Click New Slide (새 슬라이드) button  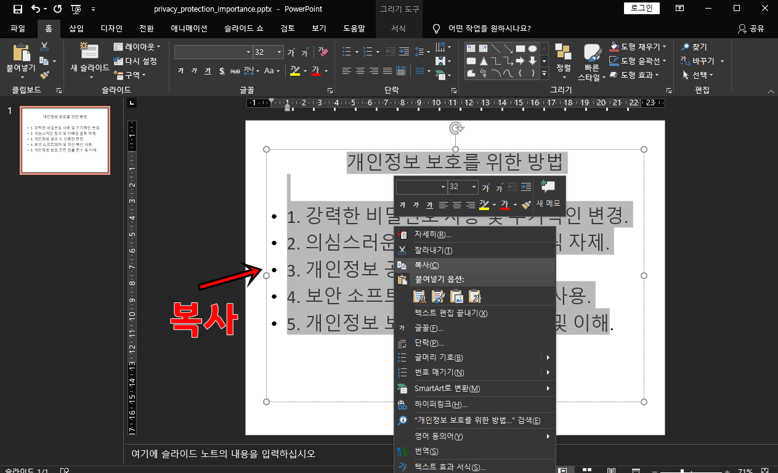point(91,60)
